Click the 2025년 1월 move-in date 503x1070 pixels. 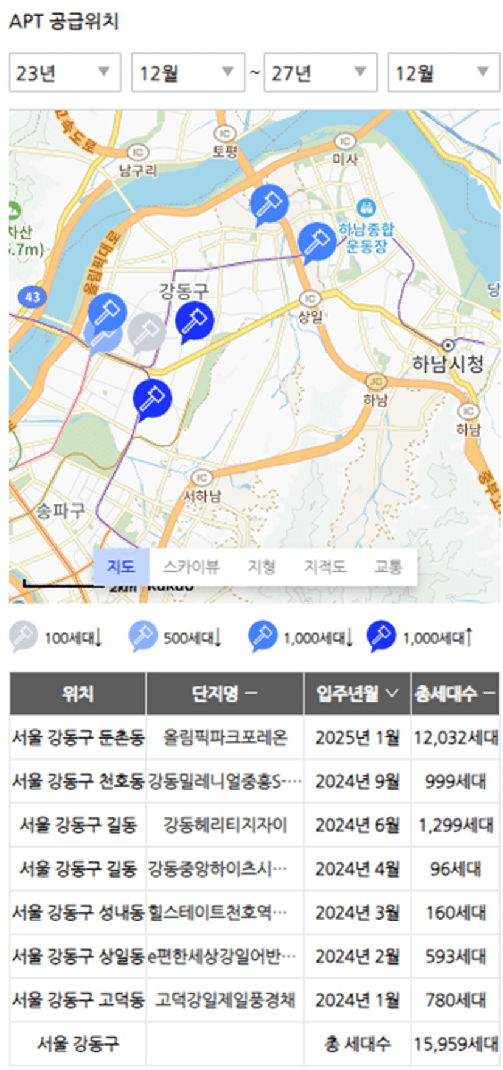point(358,737)
